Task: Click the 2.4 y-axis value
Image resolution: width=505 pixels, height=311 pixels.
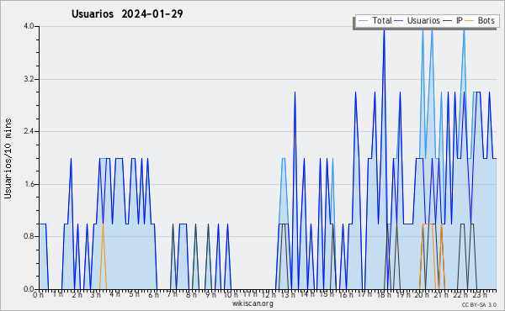Action: (x=29, y=131)
